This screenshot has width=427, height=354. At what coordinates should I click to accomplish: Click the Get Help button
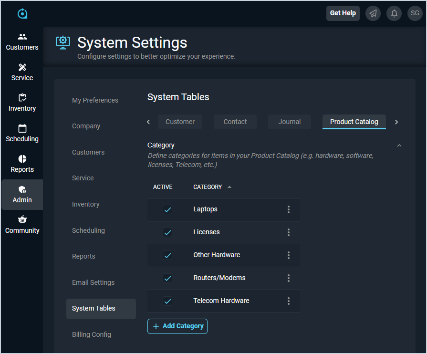[x=343, y=13]
